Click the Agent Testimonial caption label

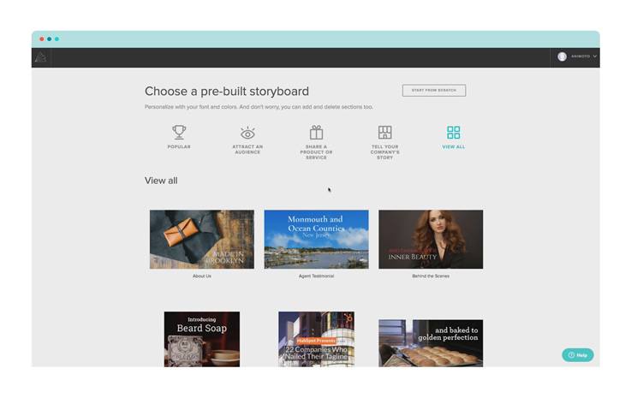tap(316, 276)
